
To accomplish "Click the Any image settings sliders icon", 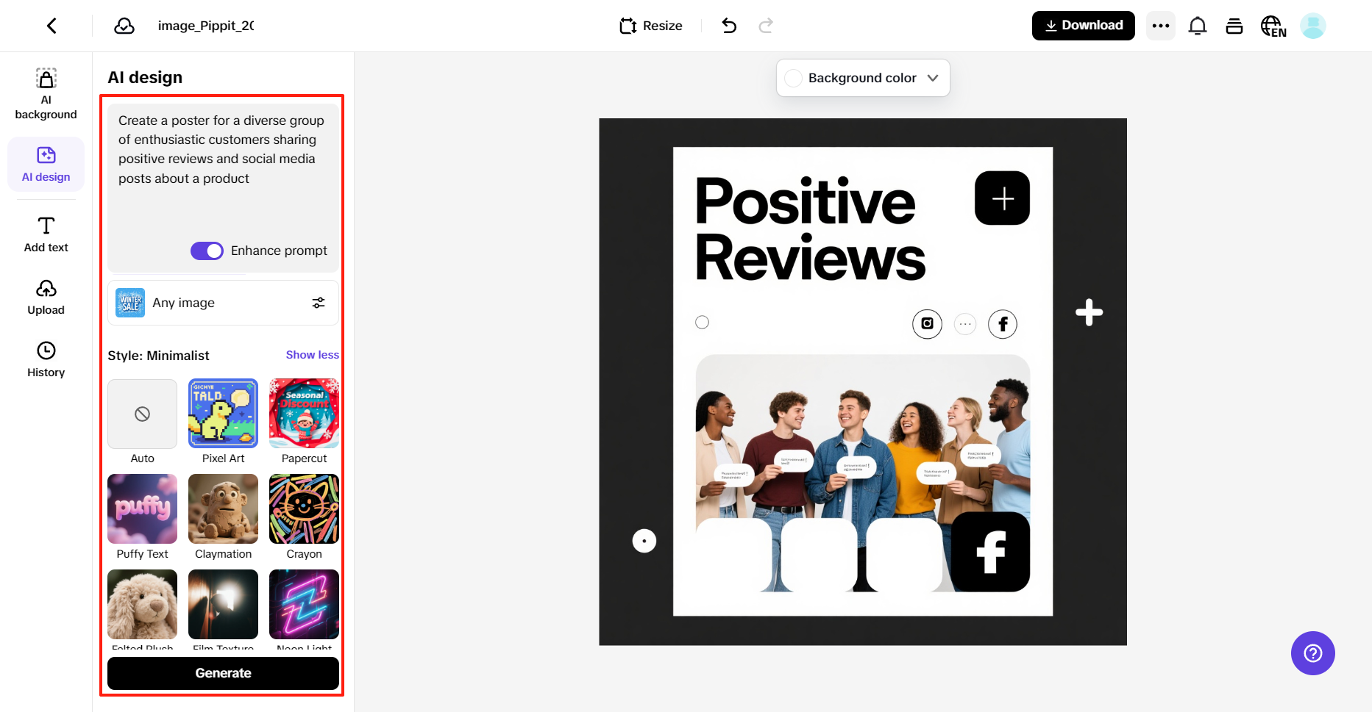I will coord(319,303).
